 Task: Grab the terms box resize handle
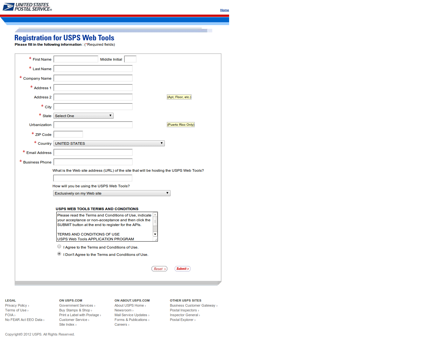point(156,240)
